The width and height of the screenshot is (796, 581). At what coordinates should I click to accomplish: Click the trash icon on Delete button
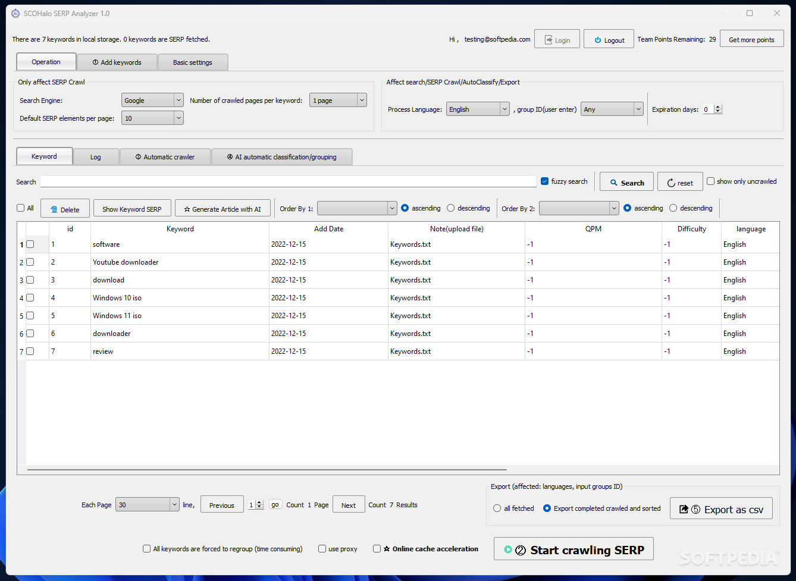point(54,209)
